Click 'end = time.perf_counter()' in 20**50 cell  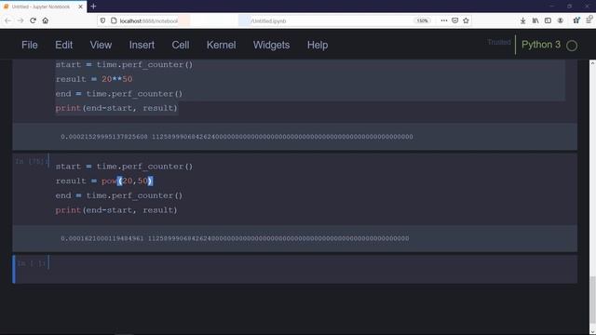pyautogui.click(x=119, y=94)
